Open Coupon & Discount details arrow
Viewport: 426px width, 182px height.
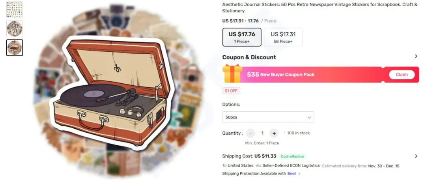tap(416, 56)
